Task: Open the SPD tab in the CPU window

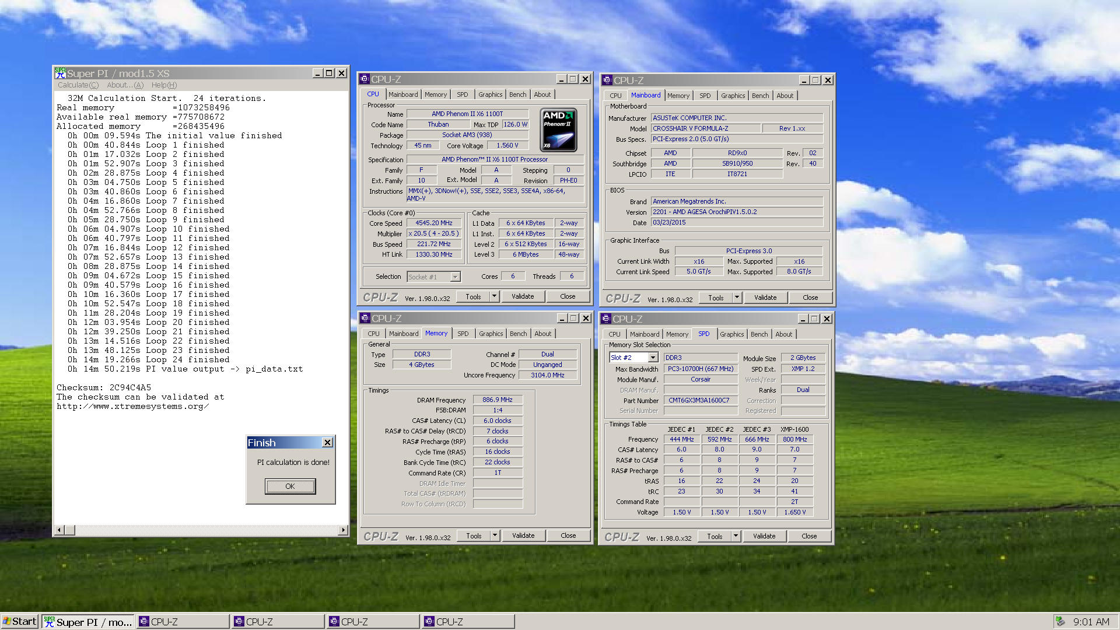Action: pos(463,94)
